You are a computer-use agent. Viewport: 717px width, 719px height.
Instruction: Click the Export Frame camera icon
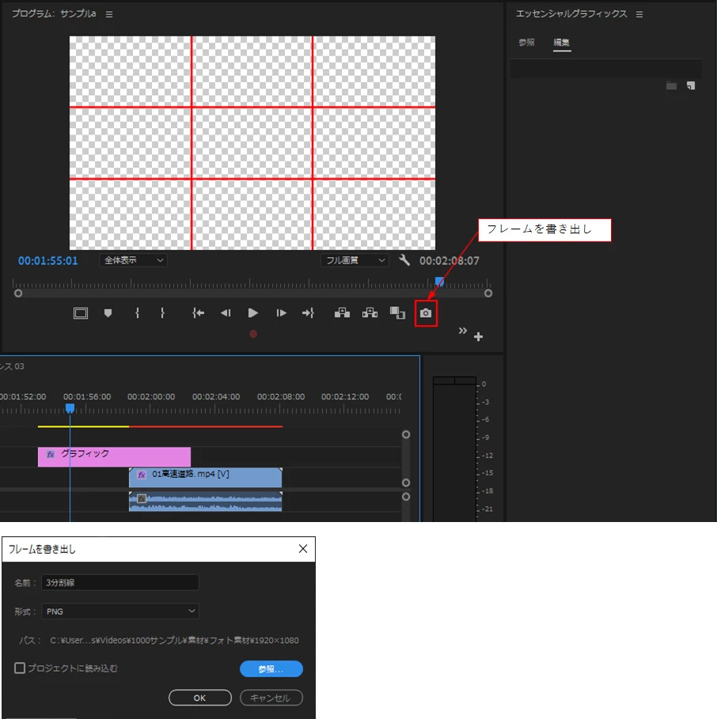pyautogui.click(x=426, y=313)
